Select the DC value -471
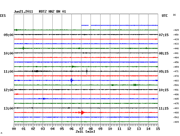This screenshot has height=136, width=180. pos(176,71)
